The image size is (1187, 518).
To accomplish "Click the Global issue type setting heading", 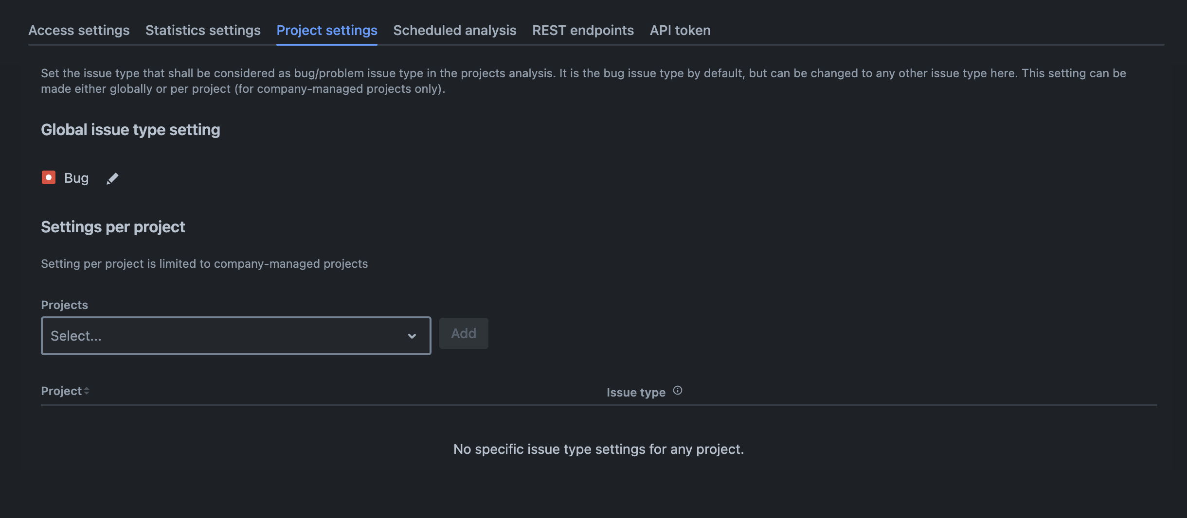I will click(x=130, y=130).
